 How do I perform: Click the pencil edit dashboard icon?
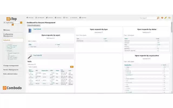point(166,18)
